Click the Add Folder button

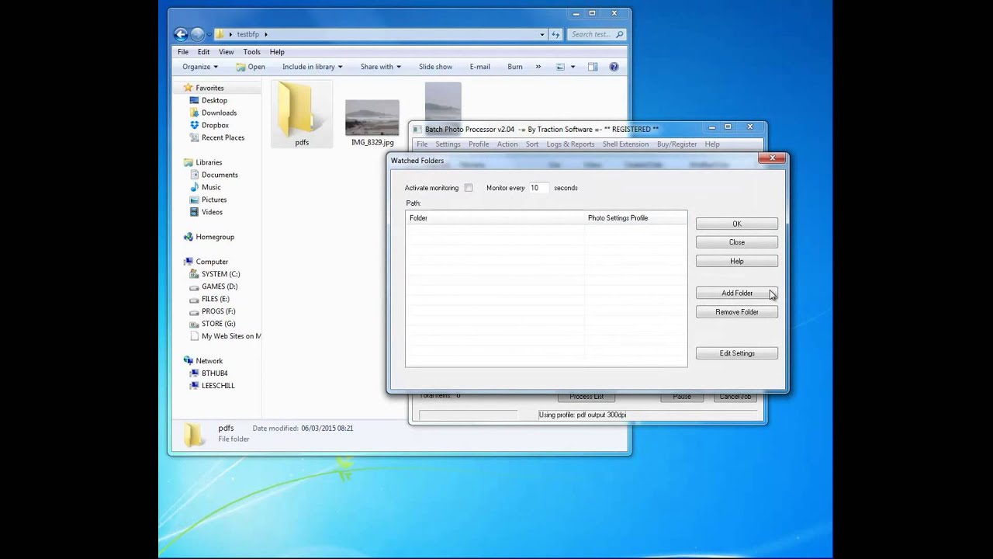point(737,293)
